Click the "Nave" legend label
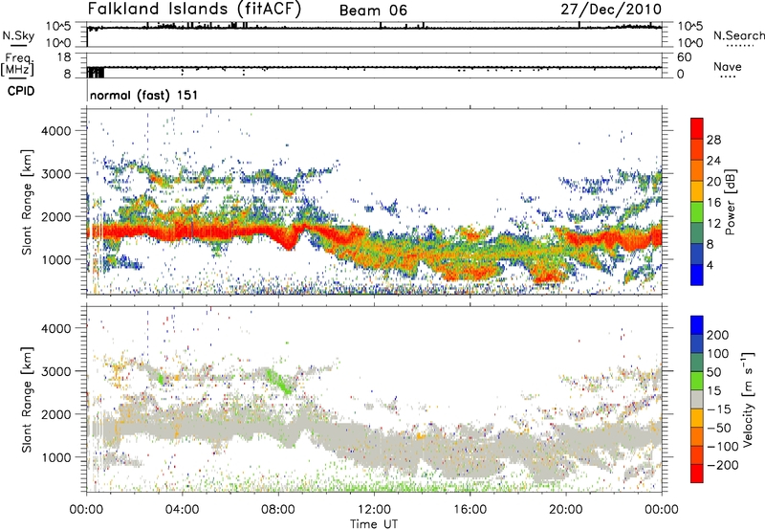Image resolution: width=765 pixels, height=530 pixels. pyautogui.click(x=728, y=66)
